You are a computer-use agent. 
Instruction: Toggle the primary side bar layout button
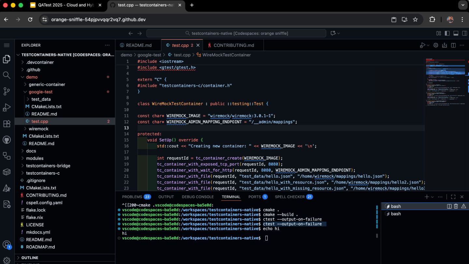point(447,33)
